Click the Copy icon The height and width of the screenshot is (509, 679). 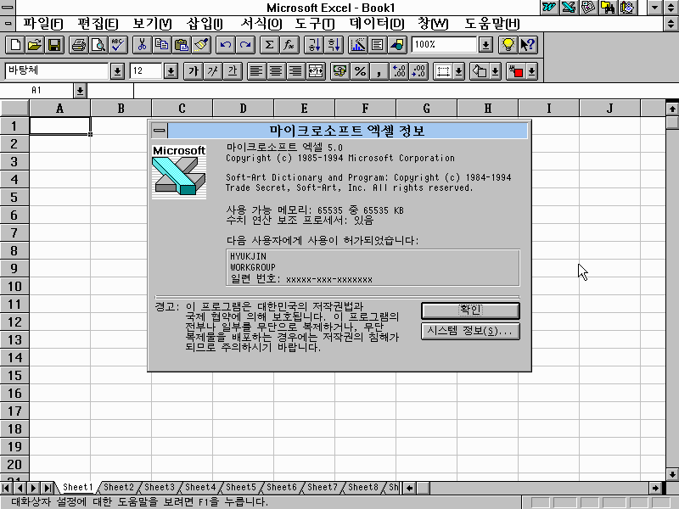pyautogui.click(x=161, y=45)
